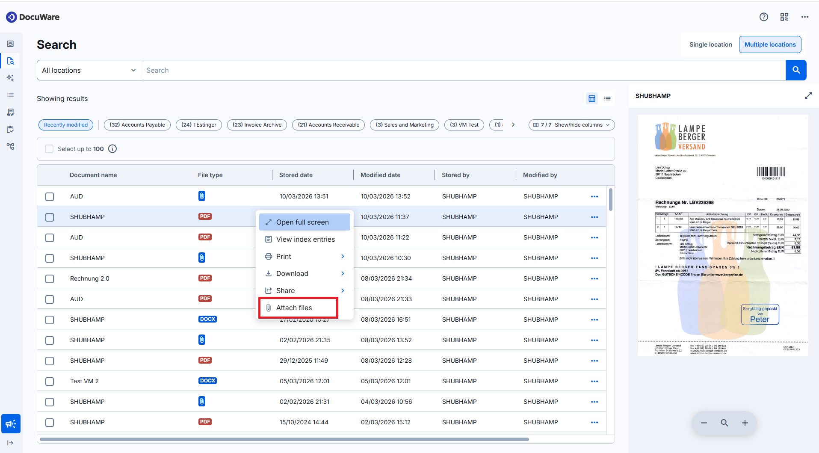This screenshot has width=819, height=453.
Task: Click the clip file type icon in first AUD row
Action: click(202, 196)
